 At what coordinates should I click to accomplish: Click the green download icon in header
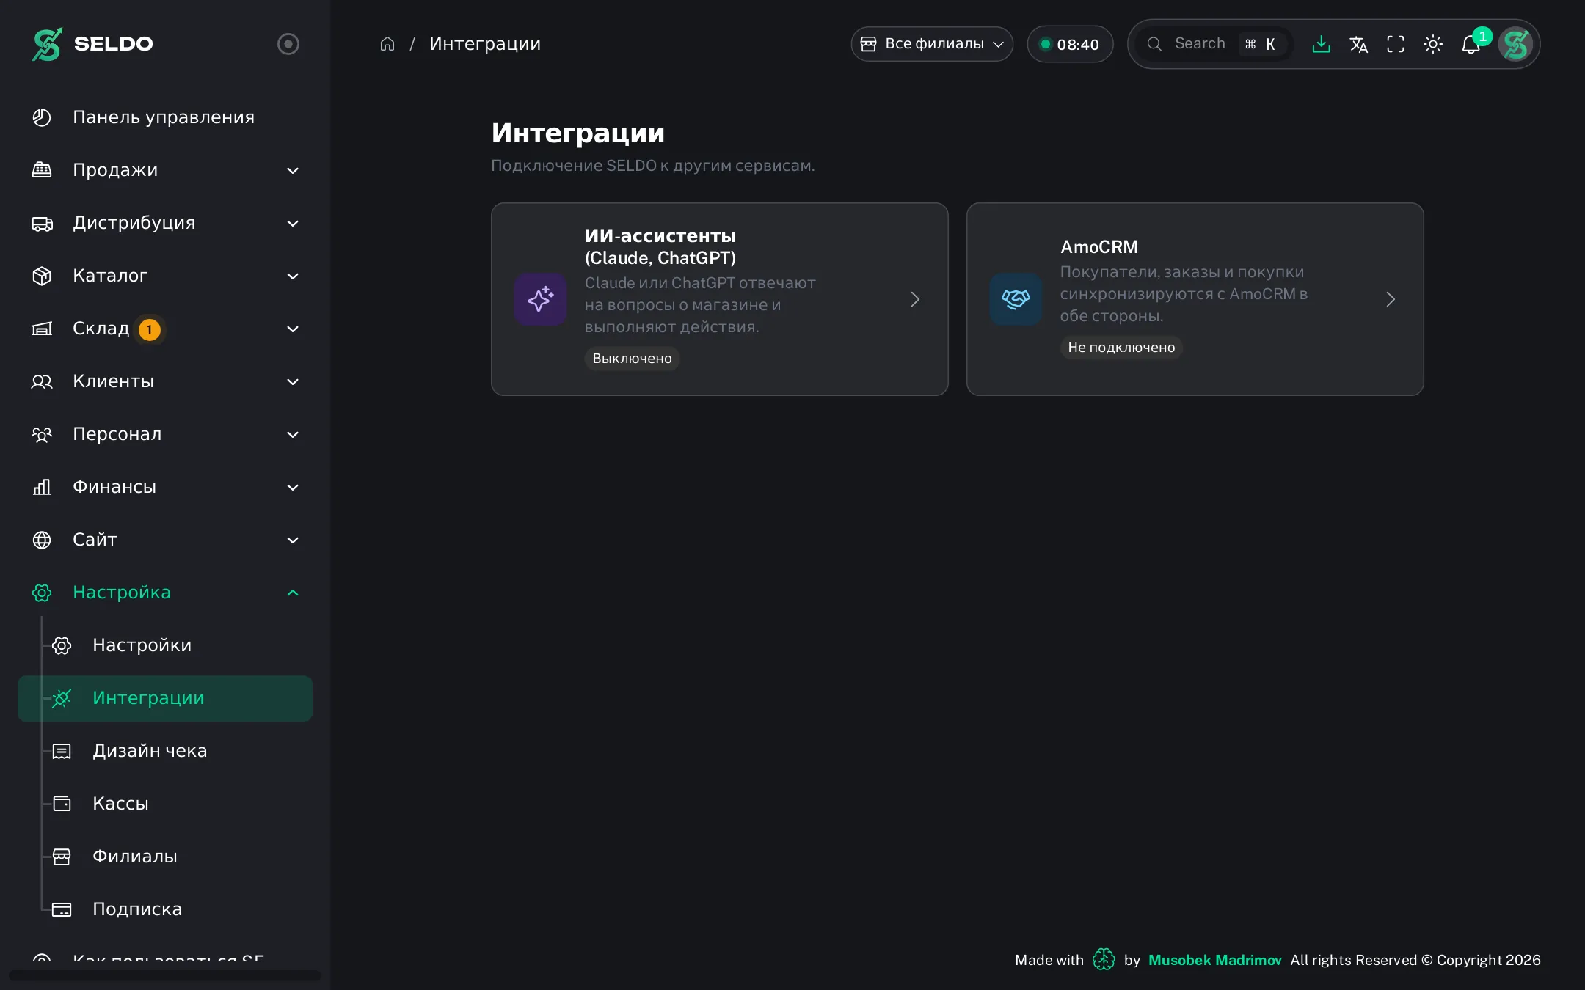point(1321,44)
